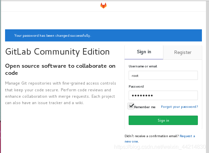Click the Password field label
Viewport: 209px width, 153px height.
pyautogui.click(x=136, y=87)
